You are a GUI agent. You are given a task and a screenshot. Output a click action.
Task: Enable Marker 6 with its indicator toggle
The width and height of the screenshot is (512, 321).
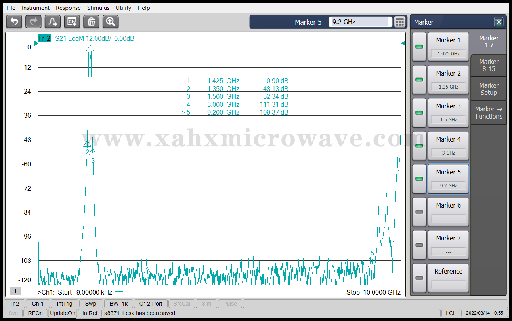(419, 212)
